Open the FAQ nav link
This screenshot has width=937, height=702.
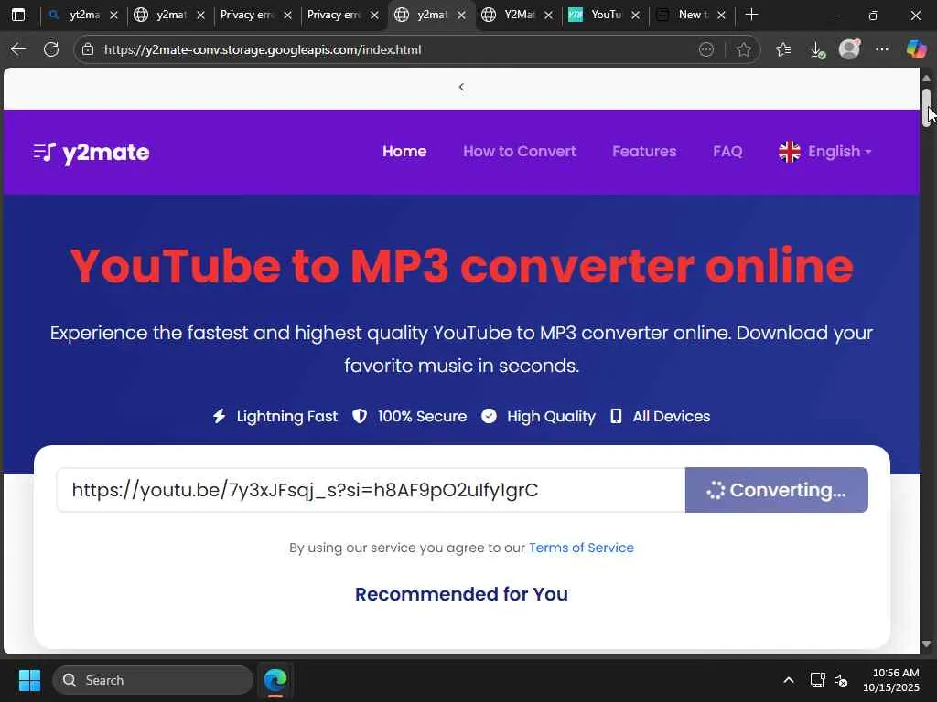(727, 152)
